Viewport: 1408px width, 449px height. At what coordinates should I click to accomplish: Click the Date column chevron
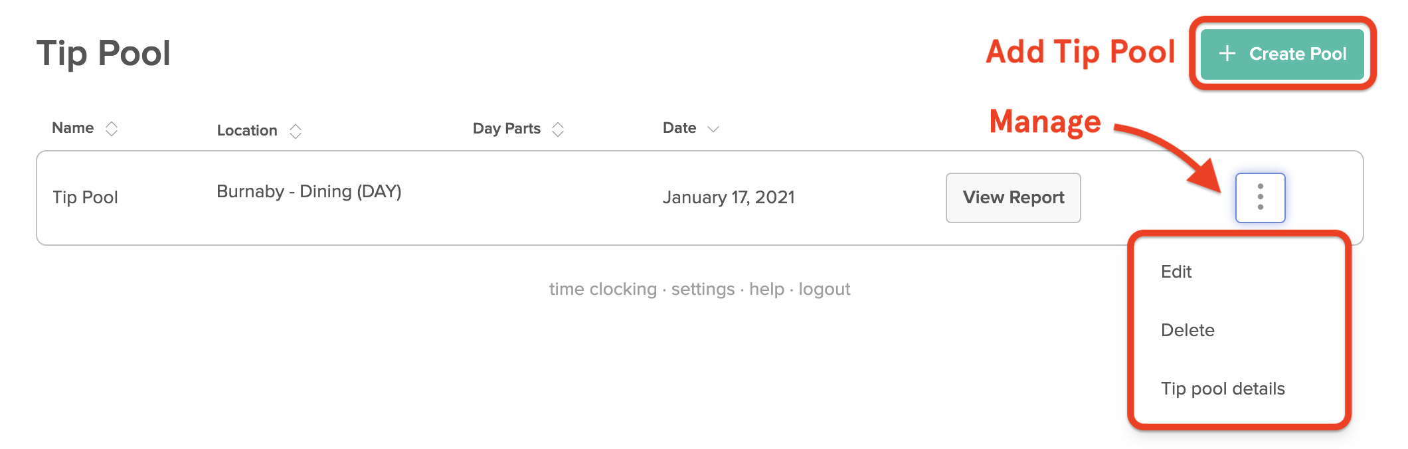click(x=712, y=130)
